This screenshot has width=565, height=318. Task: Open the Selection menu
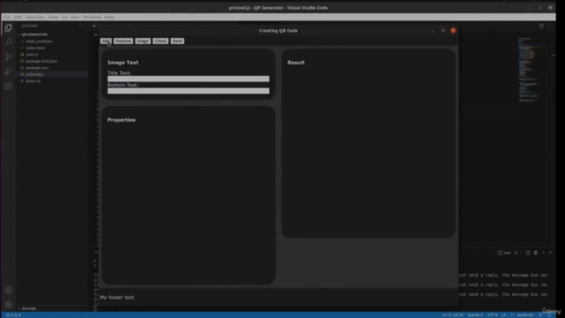click(34, 17)
